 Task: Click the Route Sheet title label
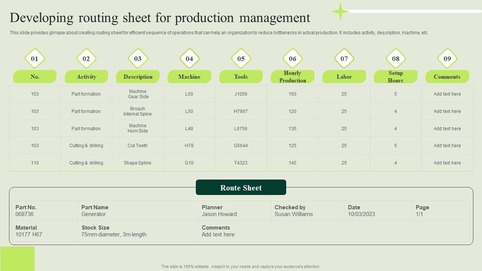[x=241, y=187]
